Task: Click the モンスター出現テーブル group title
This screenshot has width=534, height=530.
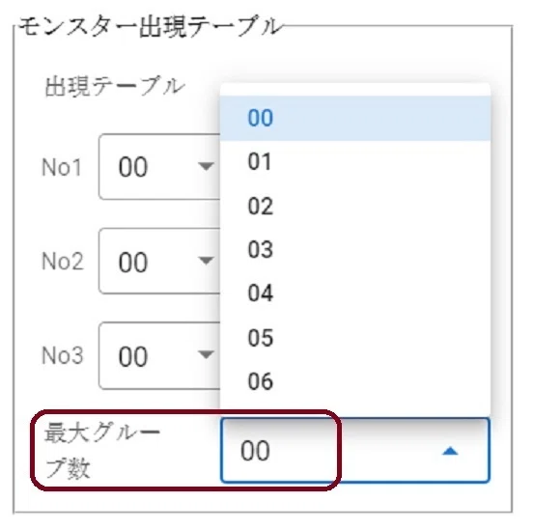Action: (x=151, y=27)
